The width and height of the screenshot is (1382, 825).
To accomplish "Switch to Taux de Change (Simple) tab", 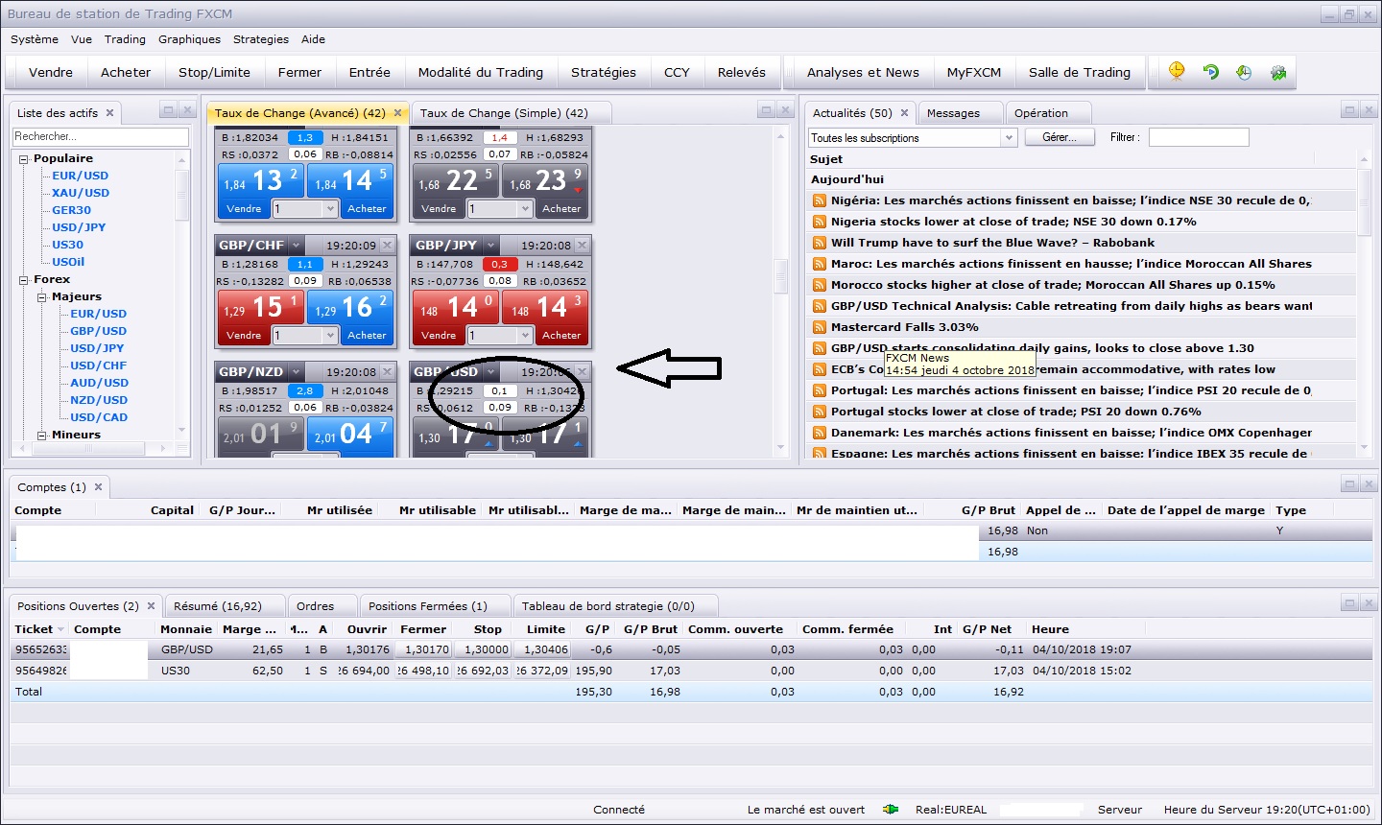I will point(504,113).
